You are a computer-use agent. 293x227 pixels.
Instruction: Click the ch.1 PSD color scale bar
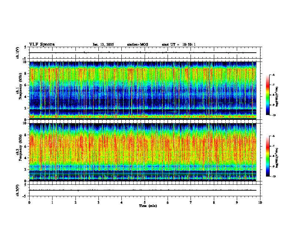(268, 95)
